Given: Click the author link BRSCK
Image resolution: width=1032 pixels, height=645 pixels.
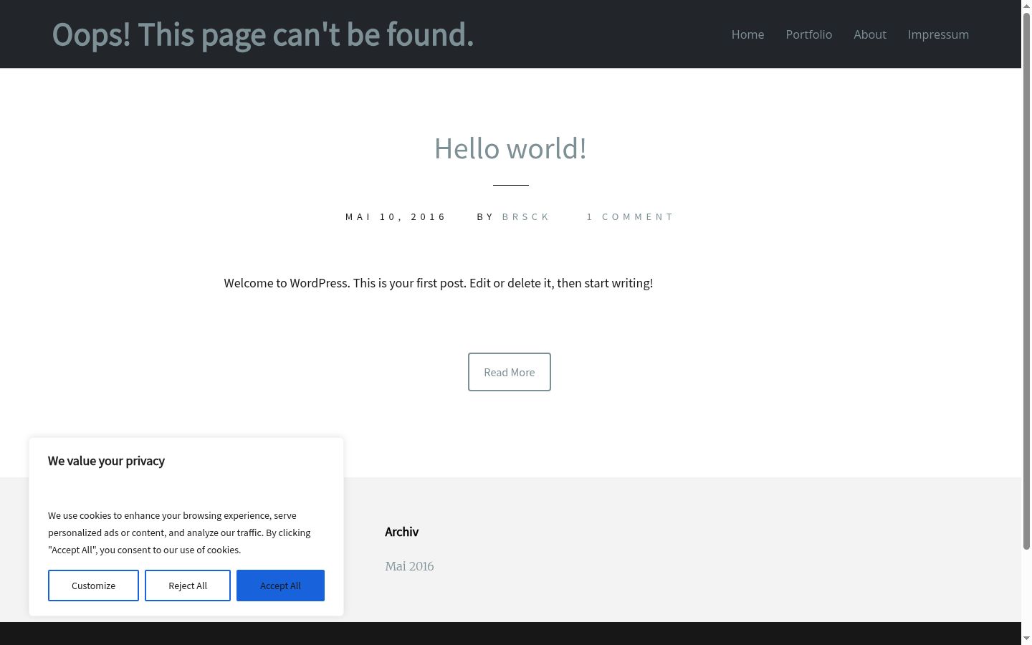Looking at the screenshot, I should pos(525,216).
